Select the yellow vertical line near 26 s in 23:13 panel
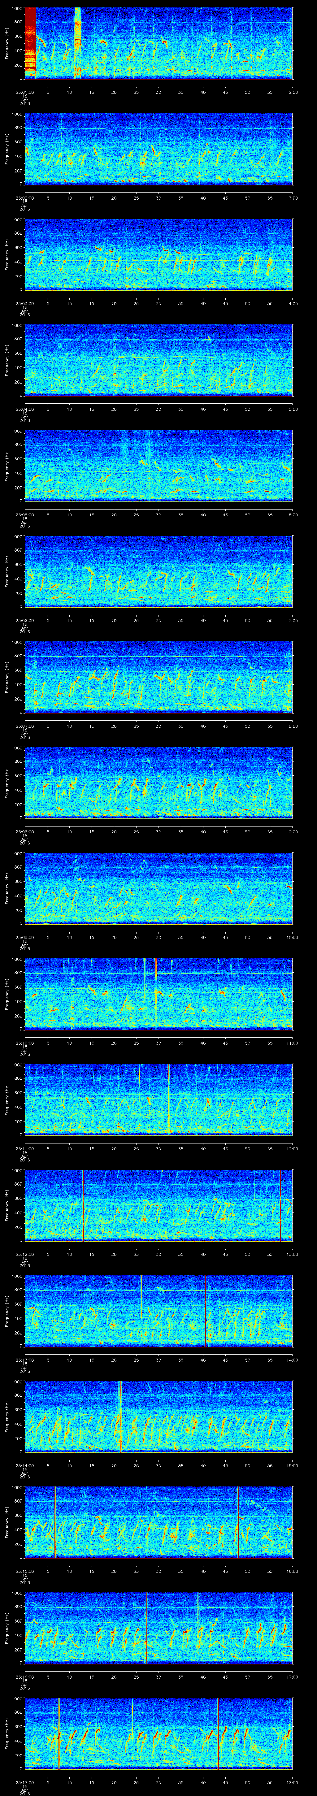317x1796 pixels. pyautogui.click(x=141, y=1297)
